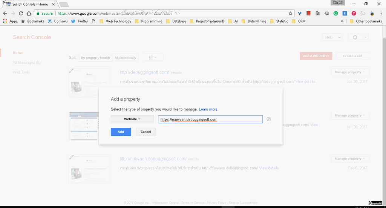Open the Website property type dropdown
This screenshot has width=386, height=208.
pos(132,119)
